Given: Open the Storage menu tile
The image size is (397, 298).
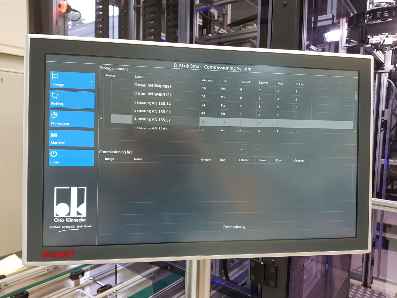Looking at the screenshot, I should coord(72,80).
